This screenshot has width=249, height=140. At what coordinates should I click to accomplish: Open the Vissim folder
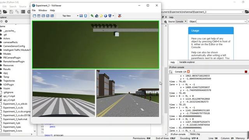pyautogui.click(x=7, y=88)
